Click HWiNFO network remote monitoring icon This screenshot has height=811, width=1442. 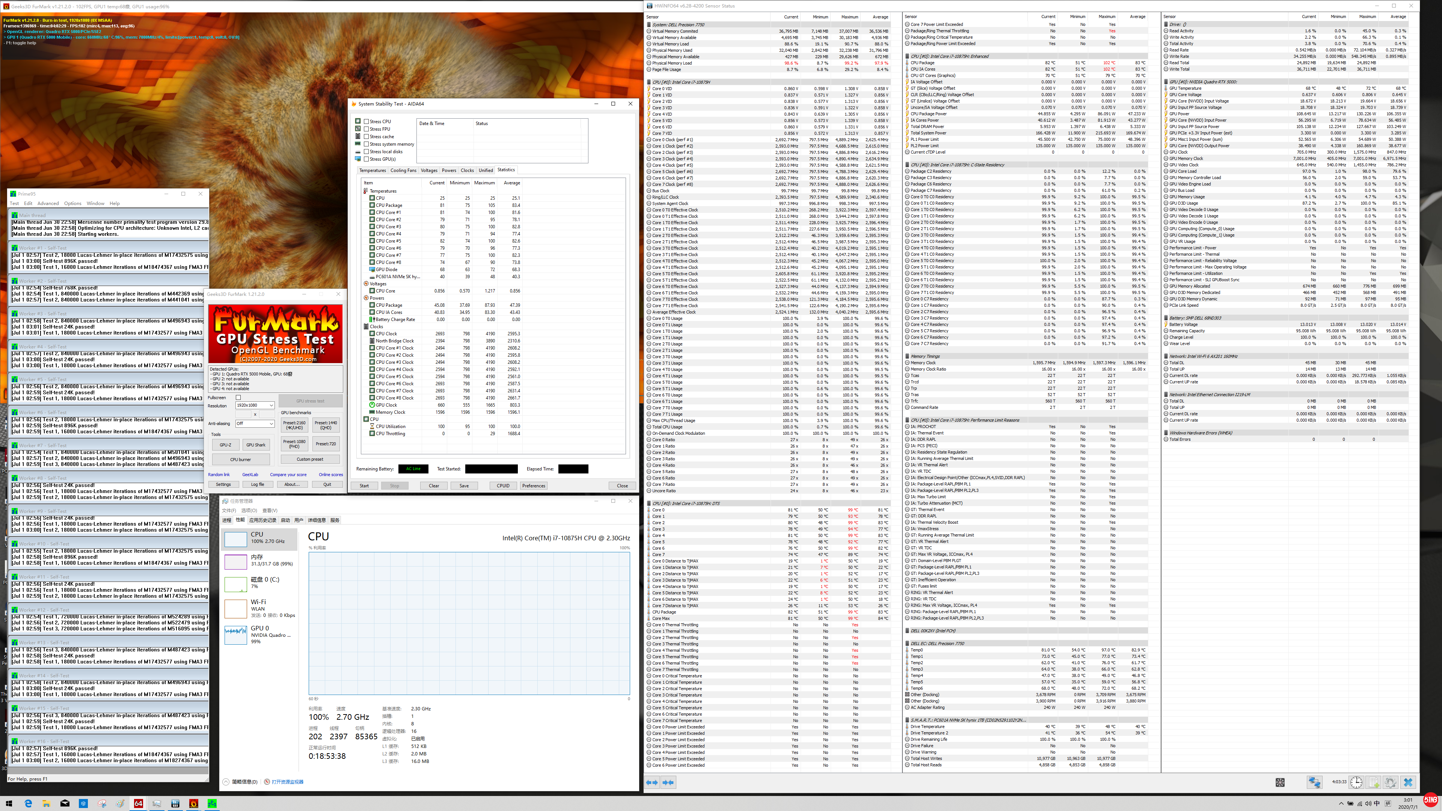pyautogui.click(x=1314, y=782)
